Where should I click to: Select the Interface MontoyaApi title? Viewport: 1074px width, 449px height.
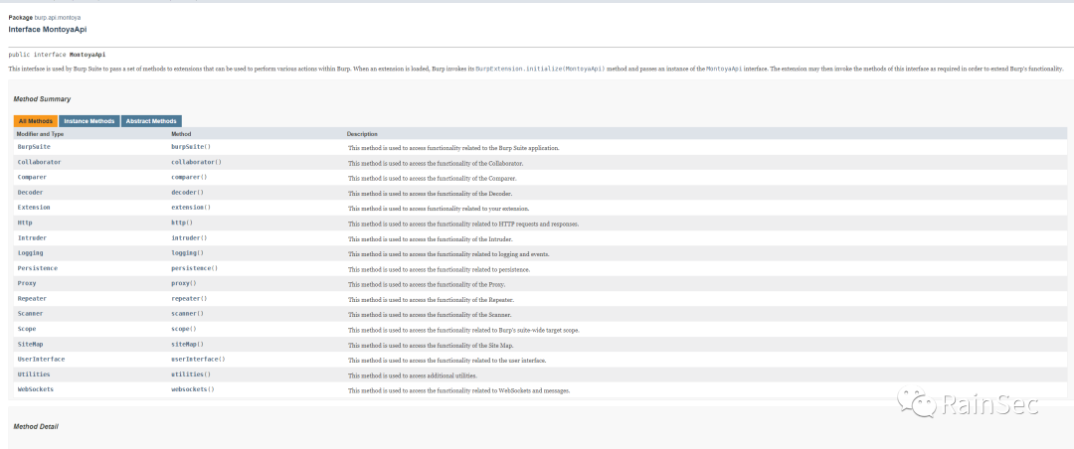coord(48,30)
